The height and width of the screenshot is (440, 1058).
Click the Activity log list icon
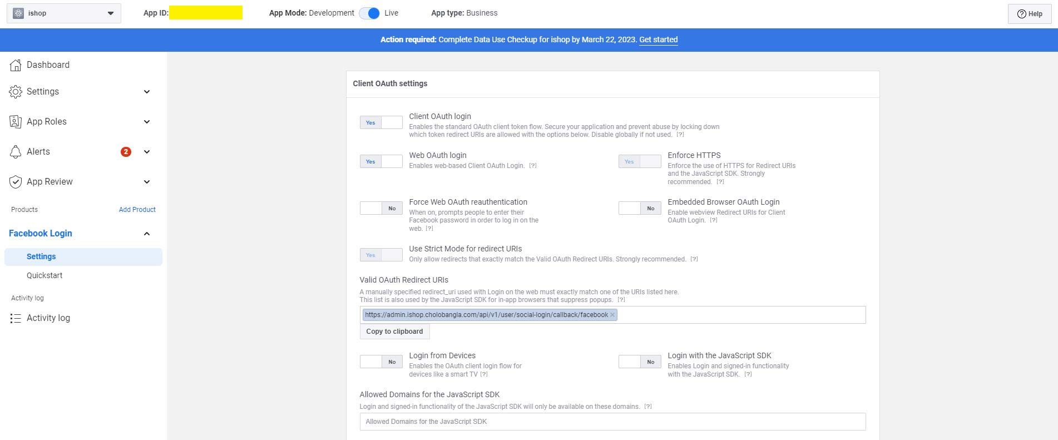tap(16, 318)
